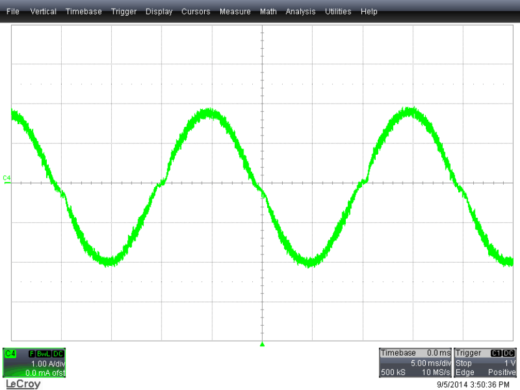
Task: Open the Timebase menu
Action: (x=84, y=12)
